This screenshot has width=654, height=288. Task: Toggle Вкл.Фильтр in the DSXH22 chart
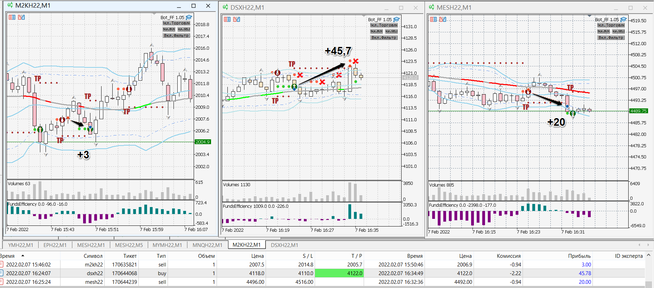click(x=384, y=38)
